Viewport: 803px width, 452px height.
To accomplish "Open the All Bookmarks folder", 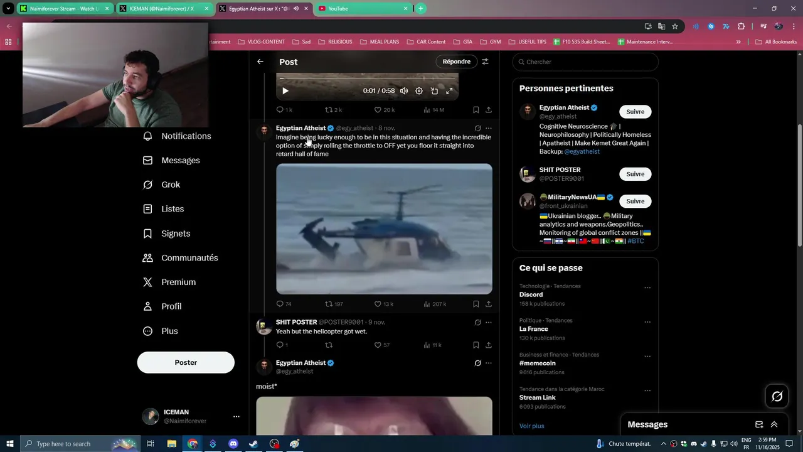I will click(776, 42).
